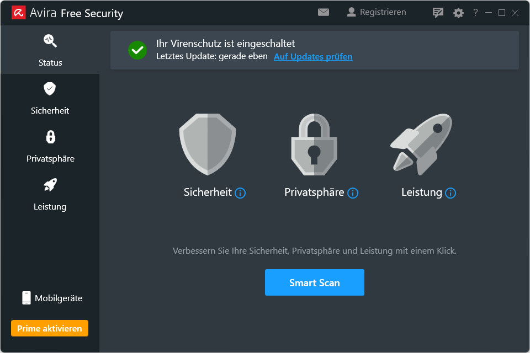Click the Leistung rocket illustration

421,143
